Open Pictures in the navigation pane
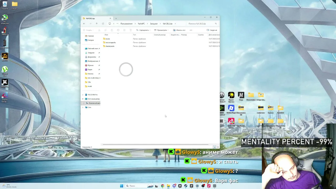Viewport: 336px width, 189px height. point(91,61)
